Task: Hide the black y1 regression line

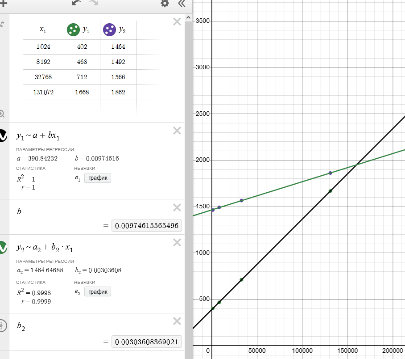Action: tap(3, 135)
